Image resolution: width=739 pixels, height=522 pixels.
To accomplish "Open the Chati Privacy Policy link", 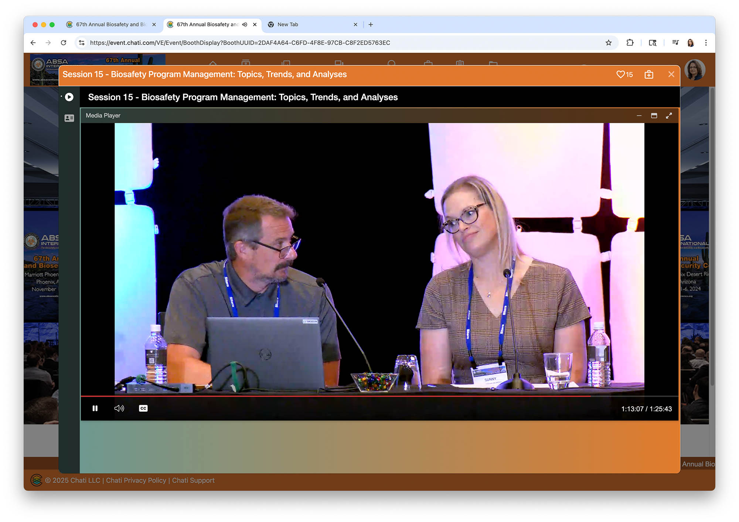I will coord(136,480).
